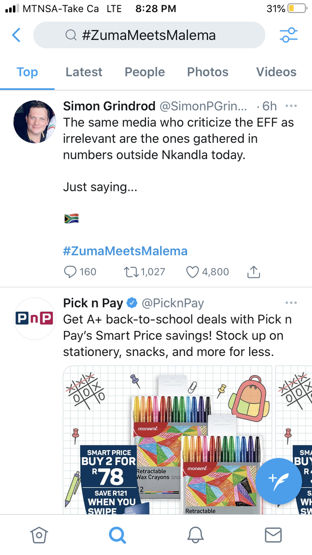Open the Notifications bell

195,535
